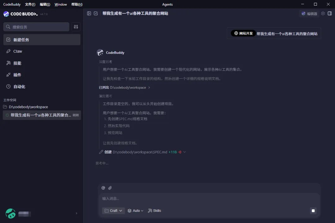Click the 思考中... status text
Image resolution: width=335 pixels, height=223 pixels.
pos(102,163)
